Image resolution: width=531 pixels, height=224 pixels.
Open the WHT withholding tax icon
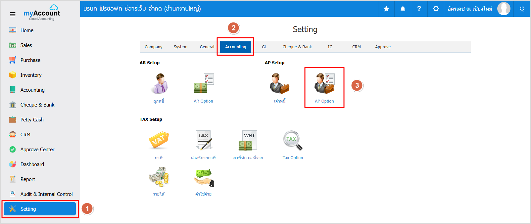pos(248,141)
